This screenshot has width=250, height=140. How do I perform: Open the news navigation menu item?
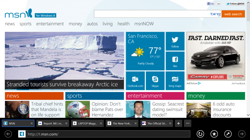click(10, 24)
